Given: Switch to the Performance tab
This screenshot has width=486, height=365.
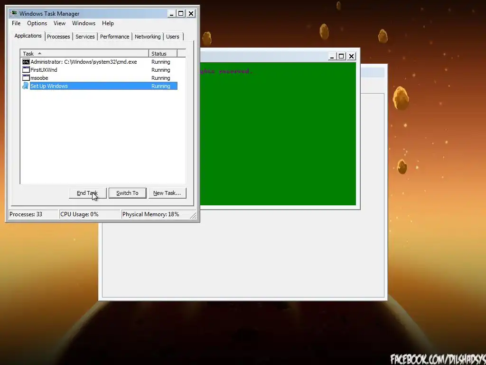Looking at the screenshot, I should pos(114,37).
